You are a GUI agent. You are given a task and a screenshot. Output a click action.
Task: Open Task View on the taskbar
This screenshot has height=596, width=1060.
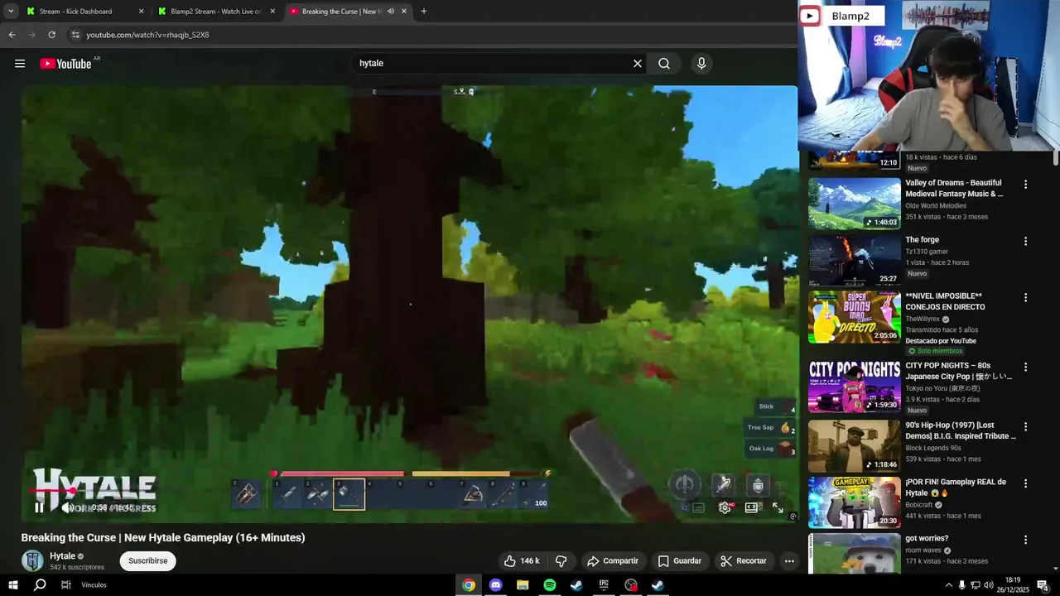point(66,585)
